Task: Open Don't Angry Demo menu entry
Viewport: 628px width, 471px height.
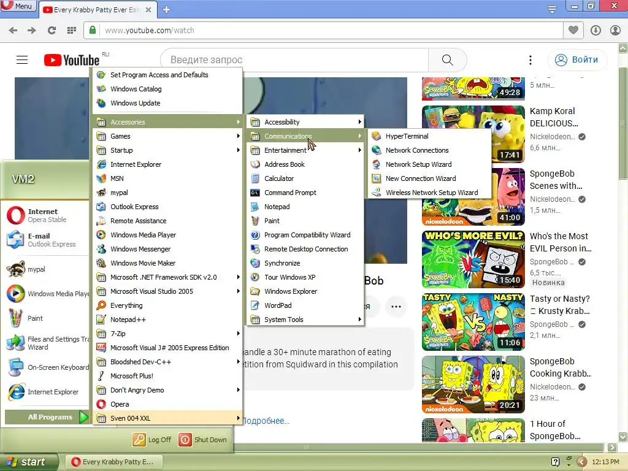Action: tap(167, 389)
